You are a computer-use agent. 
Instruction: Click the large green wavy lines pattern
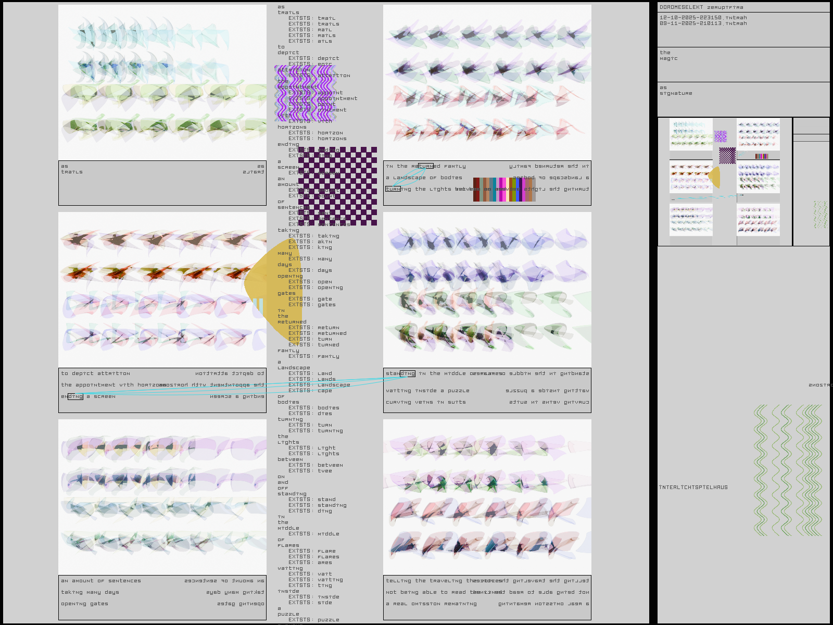coord(787,470)
